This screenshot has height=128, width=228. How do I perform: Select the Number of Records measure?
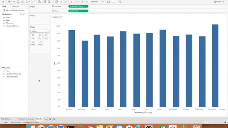14,74
